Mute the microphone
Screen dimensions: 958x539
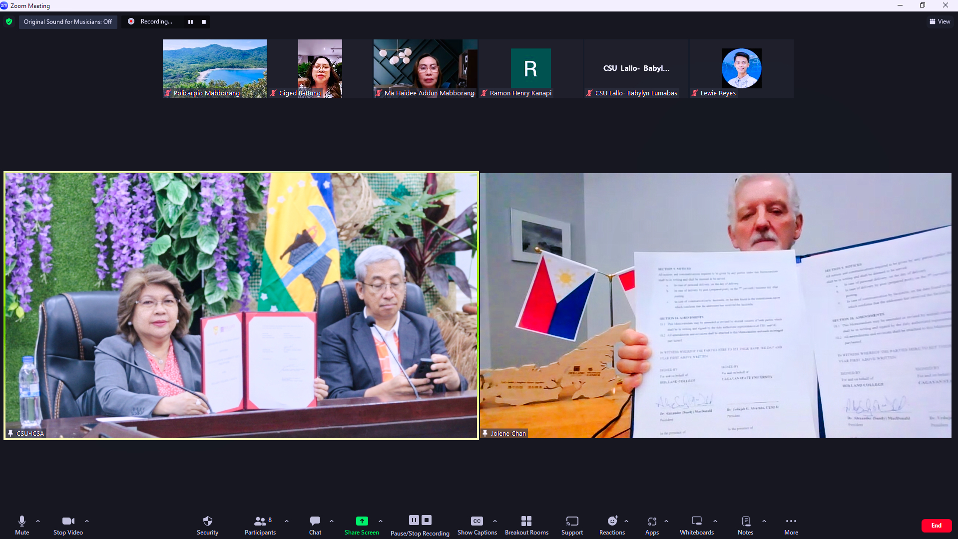pos(22,521)
